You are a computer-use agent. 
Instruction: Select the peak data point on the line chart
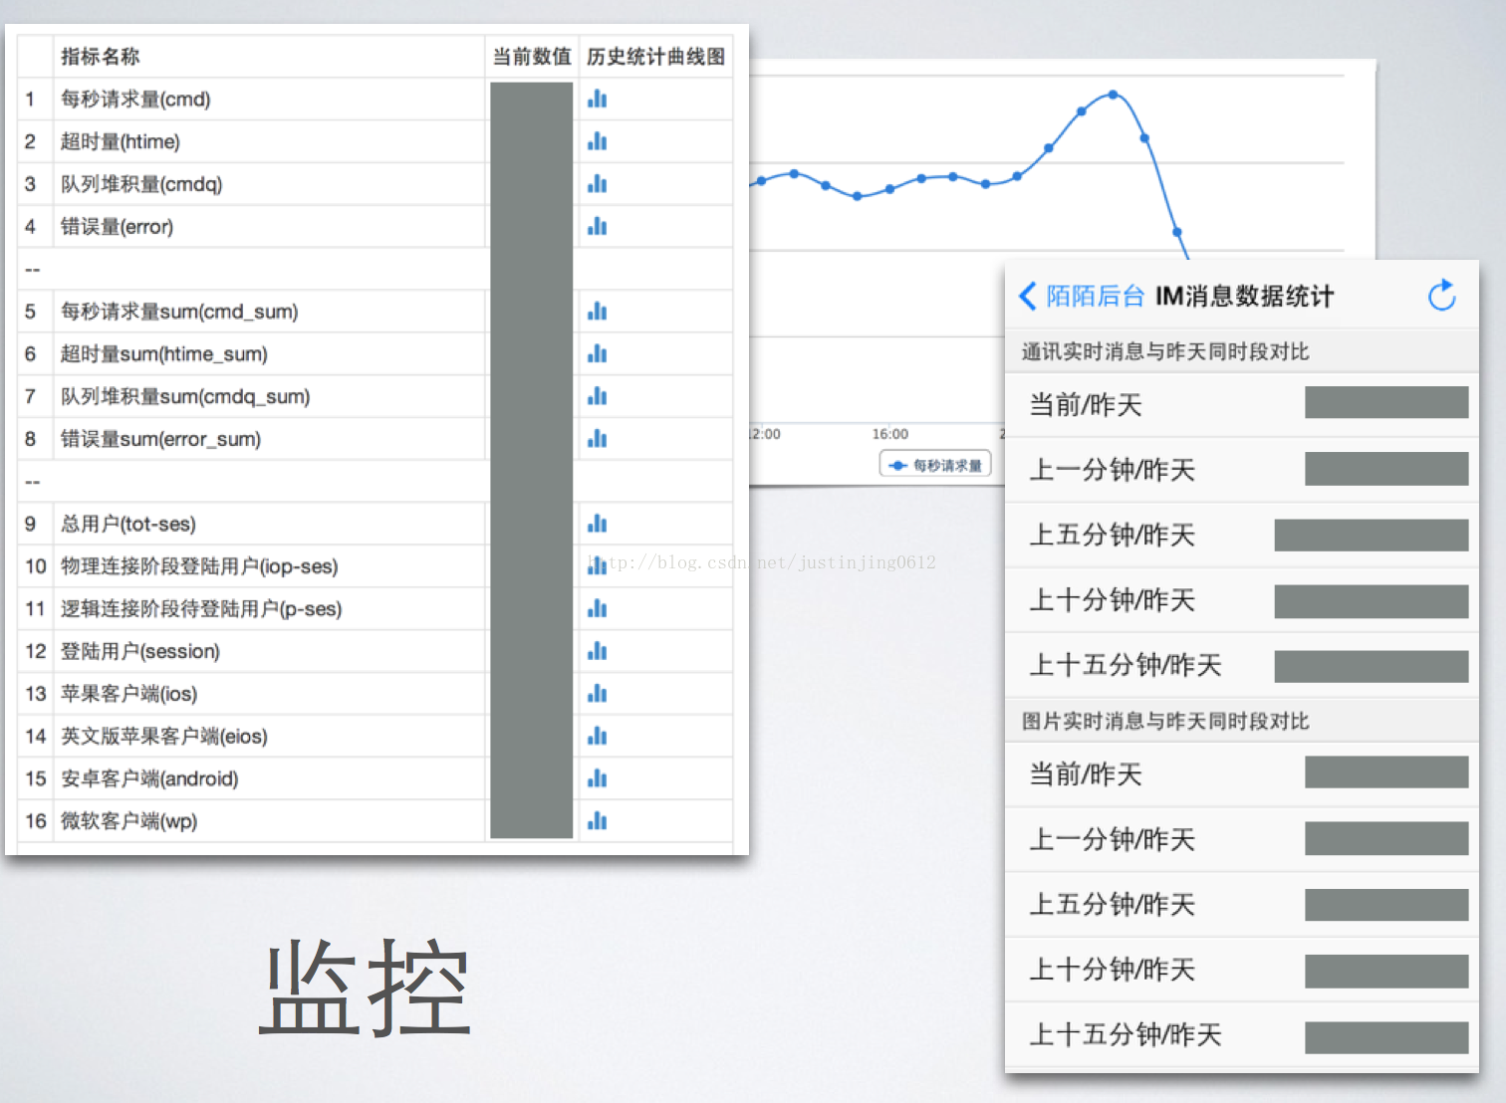point(1113,95)
